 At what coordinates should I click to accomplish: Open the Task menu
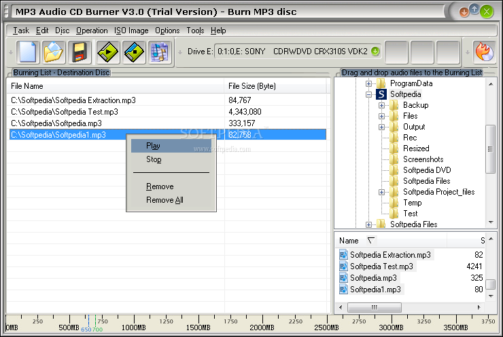tap(21, 31)
